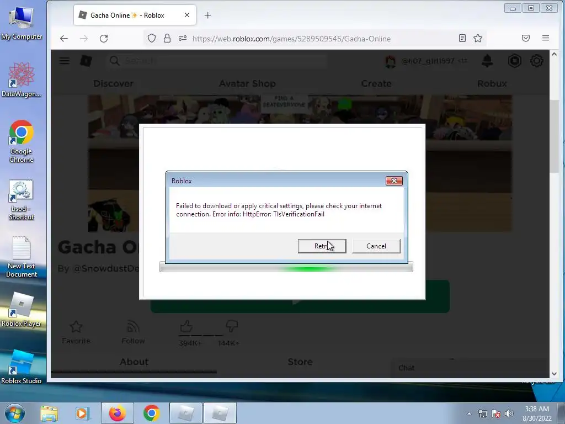Open the Robux page in nav bar
This screenshot has width=565, height=424.
(x=492, y=83)
